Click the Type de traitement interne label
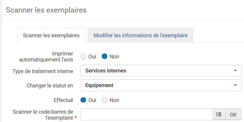 point(42,71)
